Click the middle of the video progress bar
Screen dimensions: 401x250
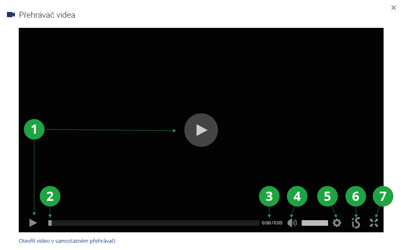[154, 223]
